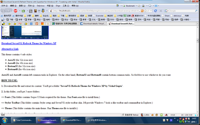Open the delicious bookmark
200x125 pixels.
tap(176, 16)
